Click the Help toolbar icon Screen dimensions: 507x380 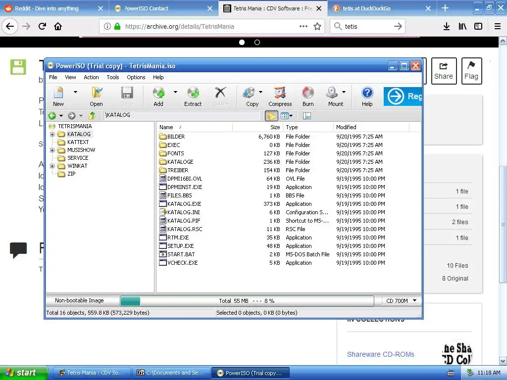tap(367, 96)
